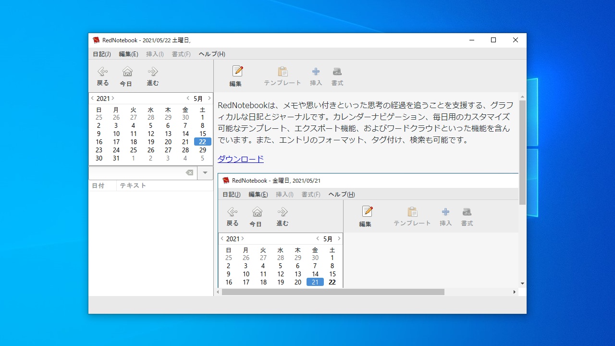
Task: Click the scroll-down arrow of the vertical scrollbar
Action: (x=522, y=284)
